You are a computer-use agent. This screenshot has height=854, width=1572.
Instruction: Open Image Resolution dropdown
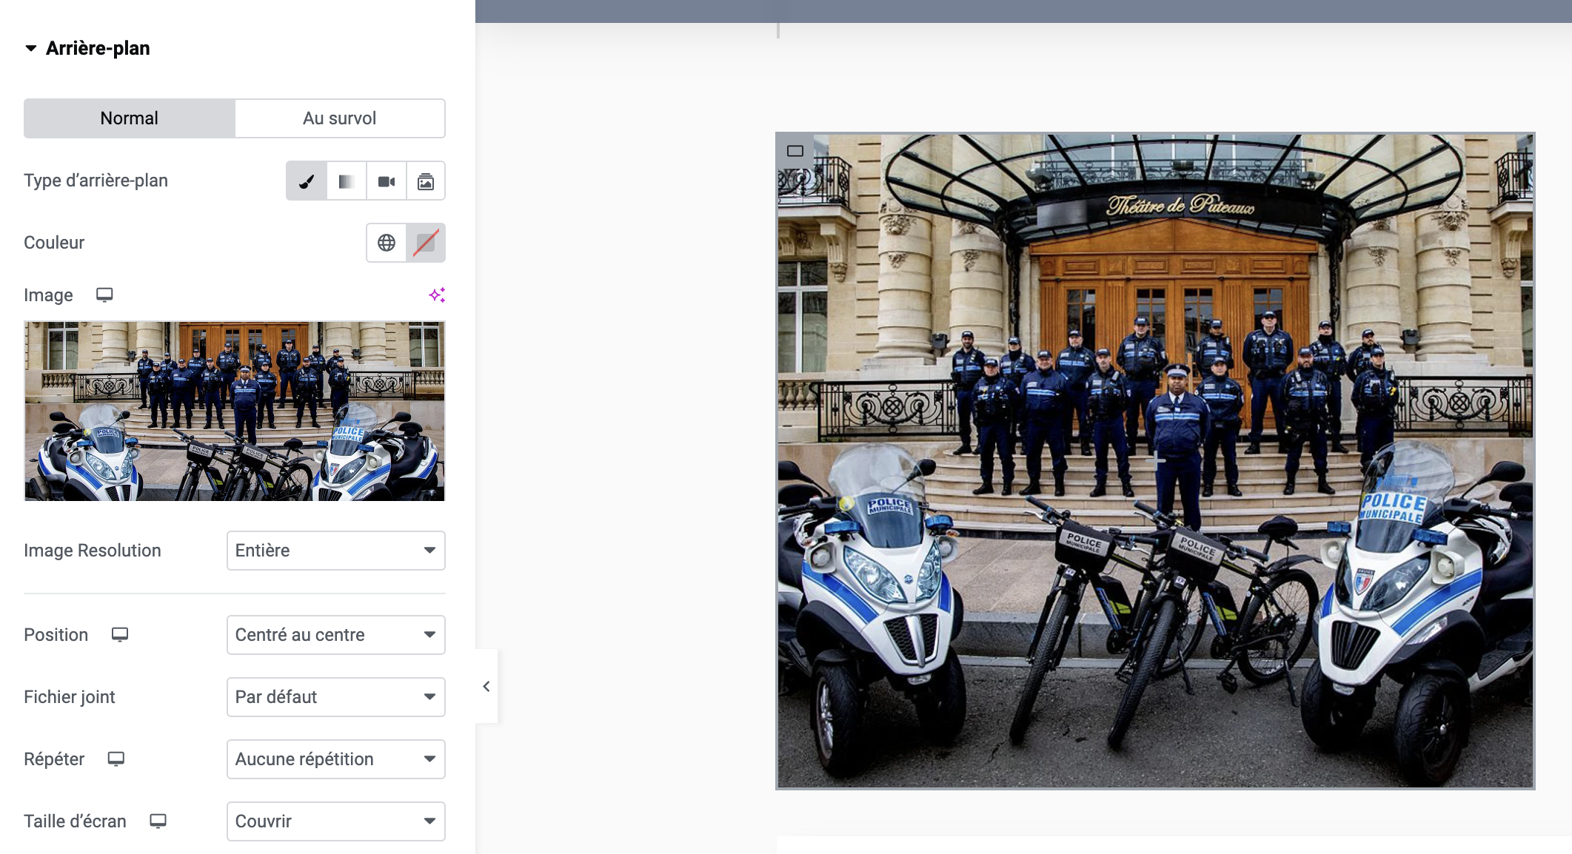coord(335,551)
